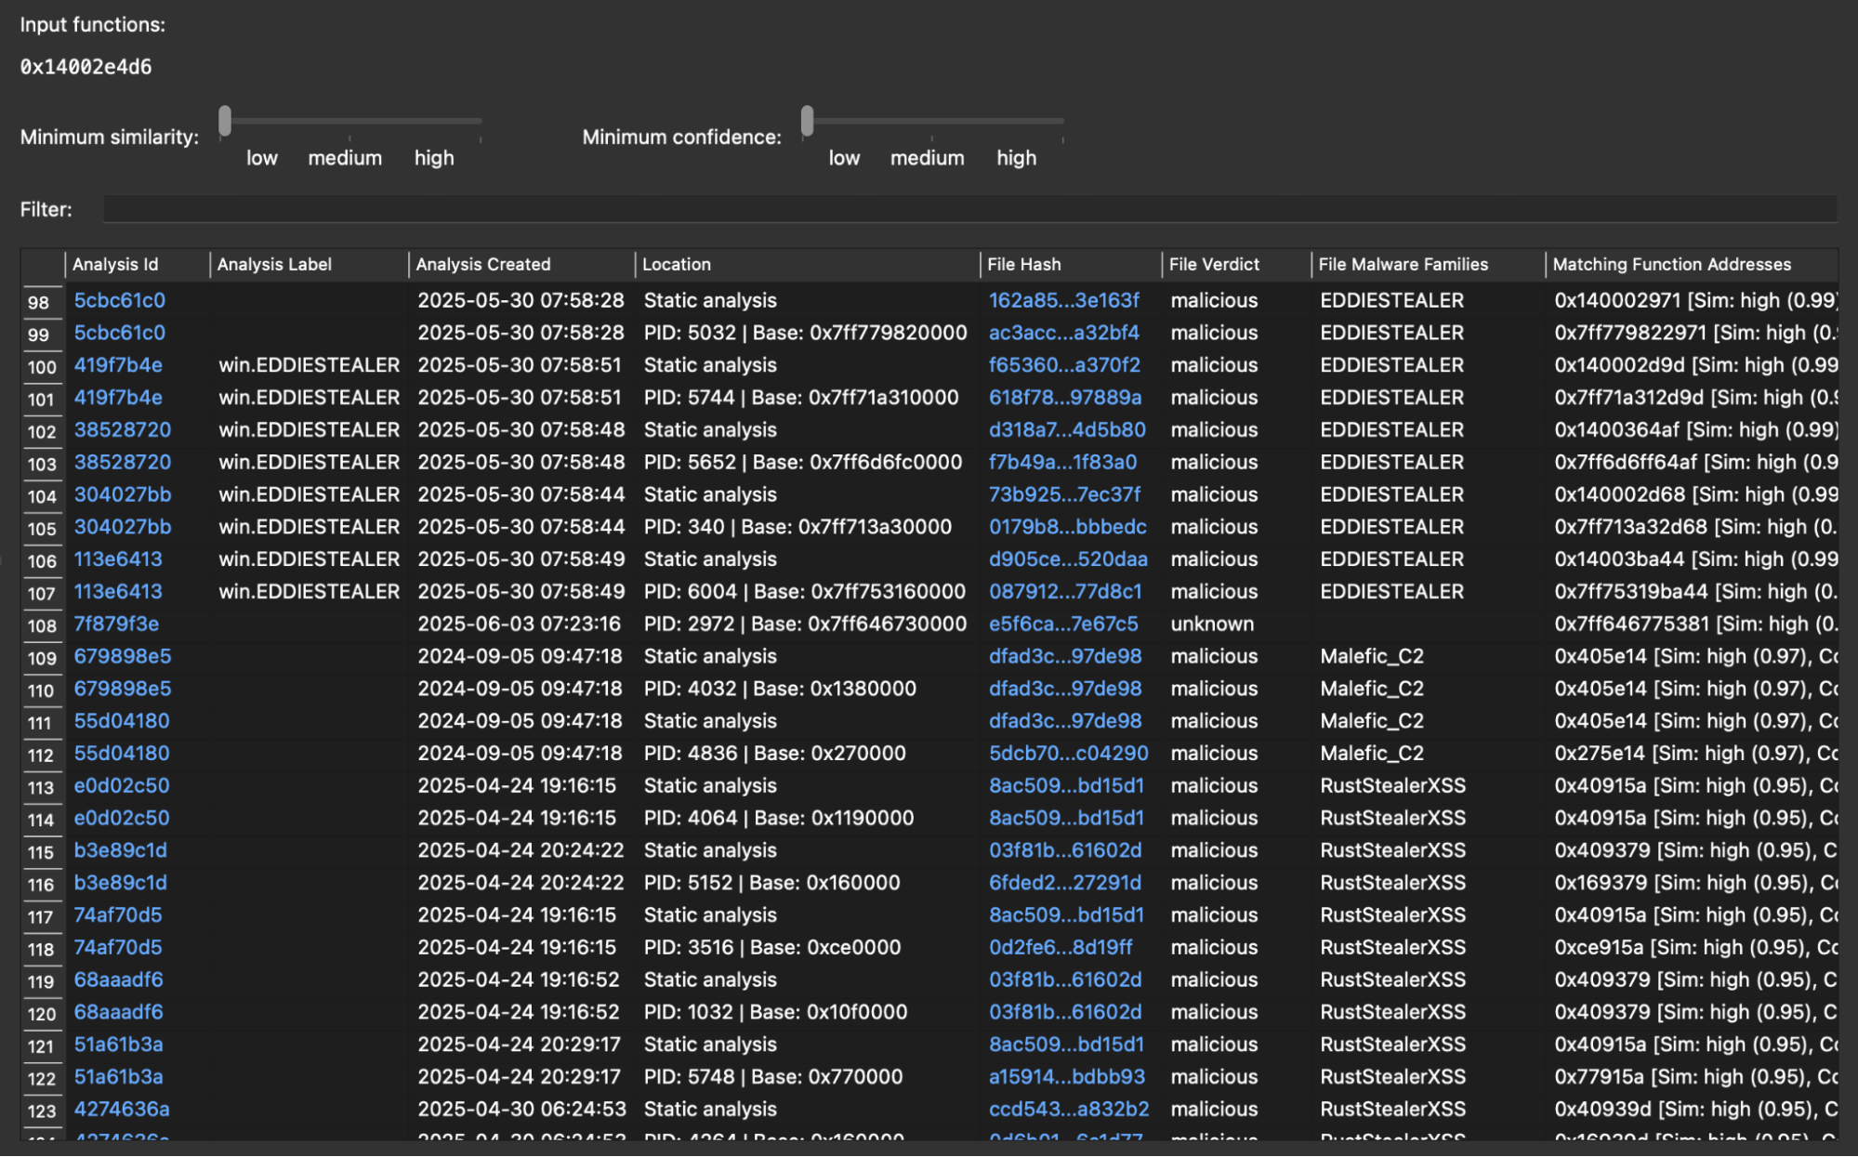Viewport: 1858px width, 1157px height.
Task: Open file hash link a15914...bdbb93
Action: 1066,1077
